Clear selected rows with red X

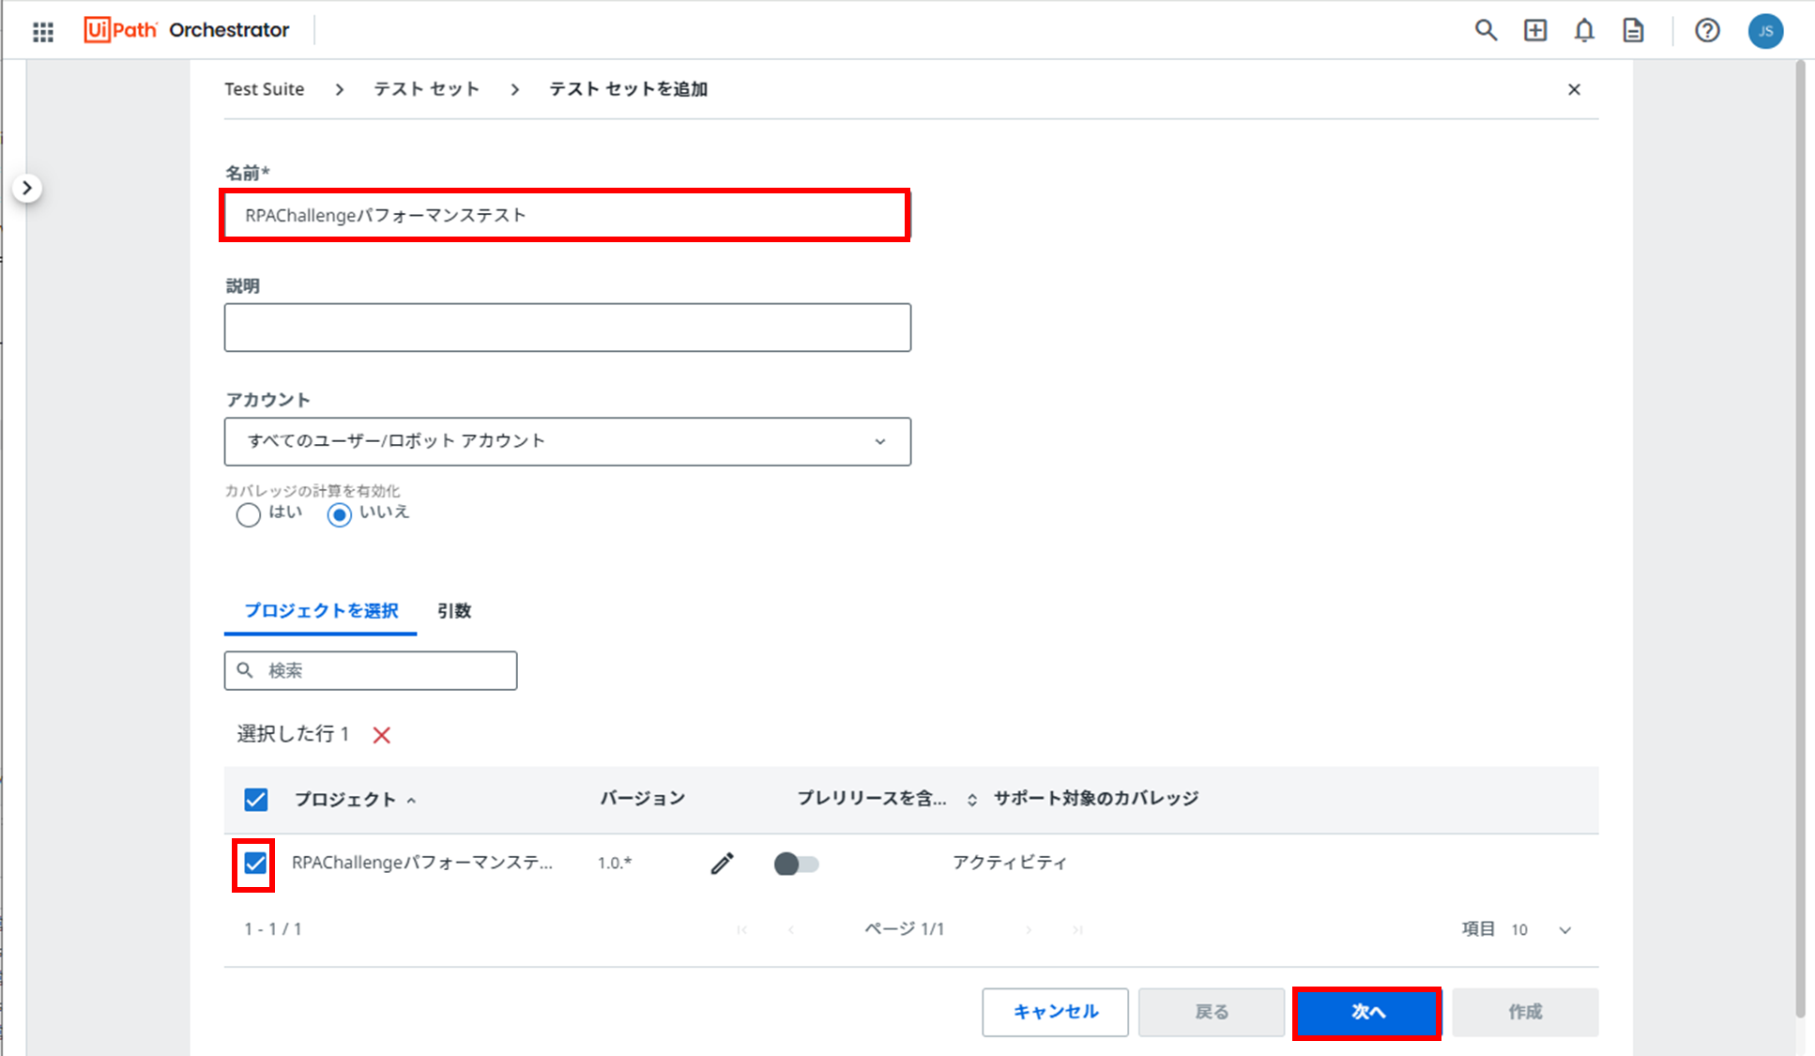[381, 735]
